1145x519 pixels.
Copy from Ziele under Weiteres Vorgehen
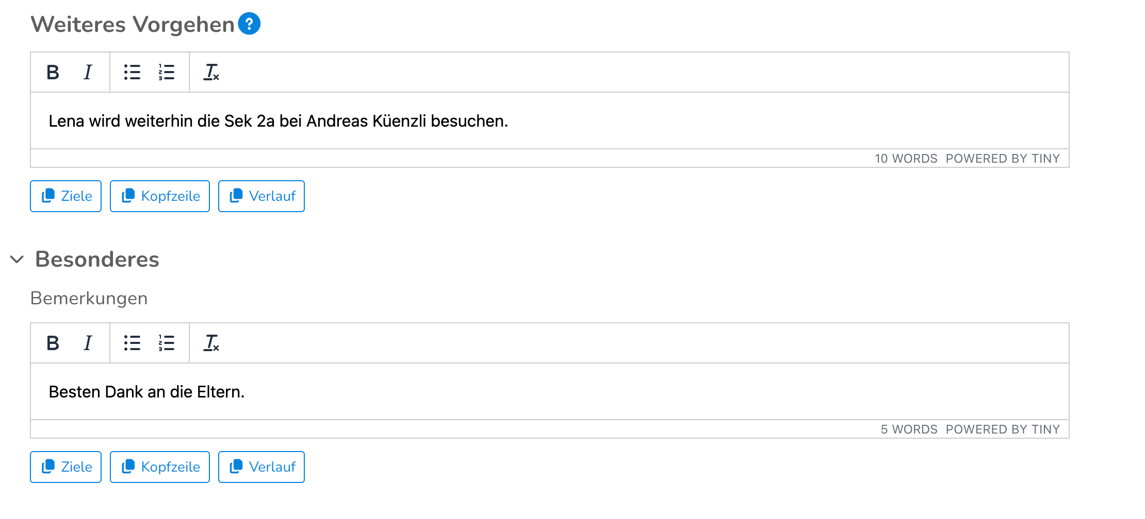pyautogui.click(x=66, y=196)
